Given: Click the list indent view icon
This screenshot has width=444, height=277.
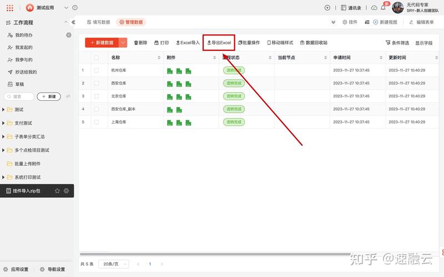Looking at the screenshot, I should tap(367, 22).
